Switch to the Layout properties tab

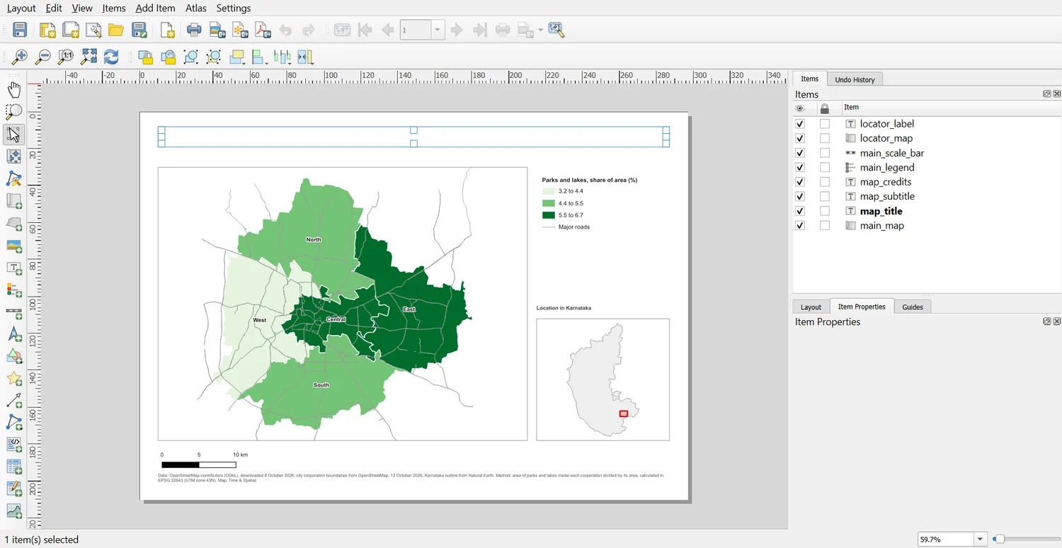coord(811,307)
